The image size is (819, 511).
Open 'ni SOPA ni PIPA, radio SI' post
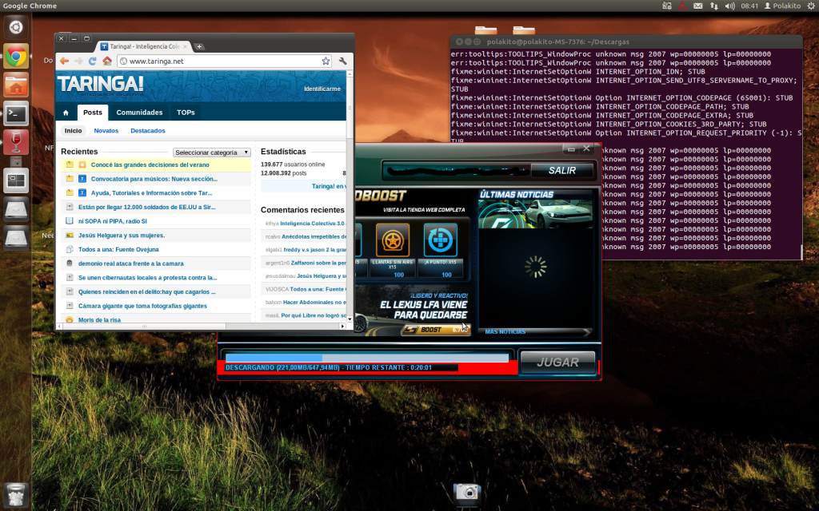[112, 221]
